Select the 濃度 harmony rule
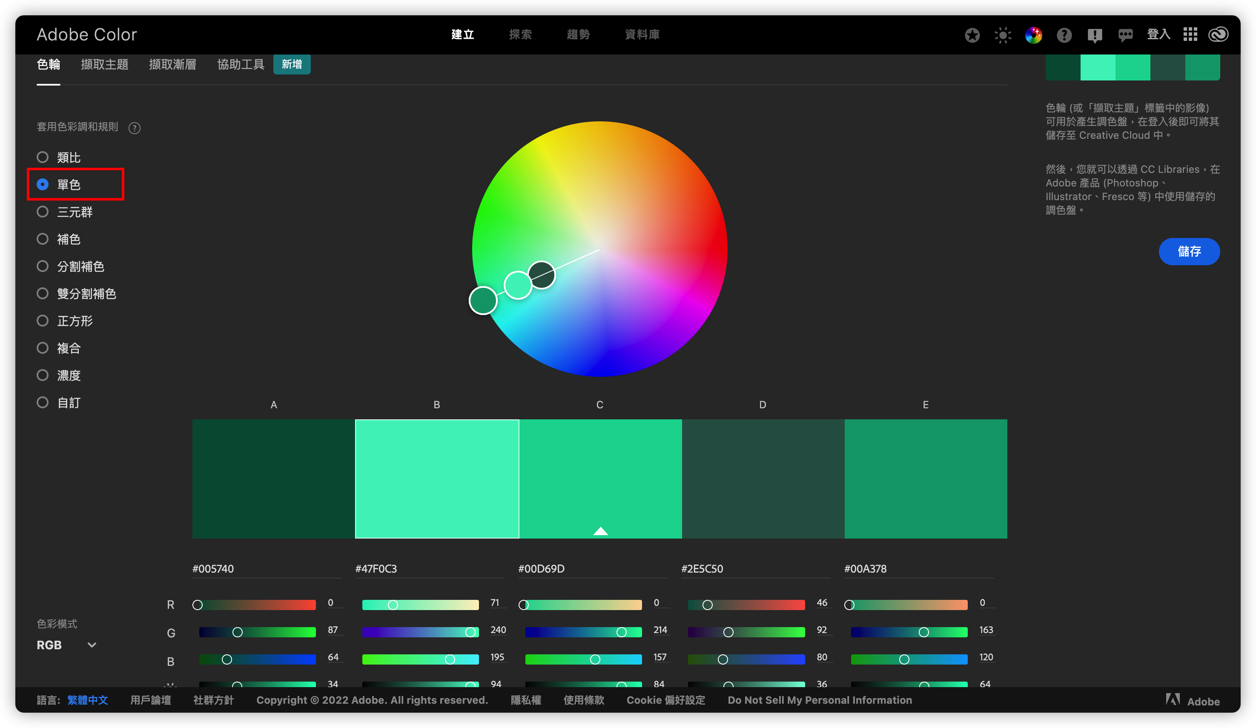The image size is (1256, 728). (59, 375)
